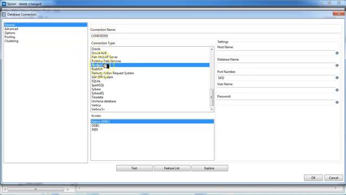Click variable icon beside Port Number field

(337, 78)
